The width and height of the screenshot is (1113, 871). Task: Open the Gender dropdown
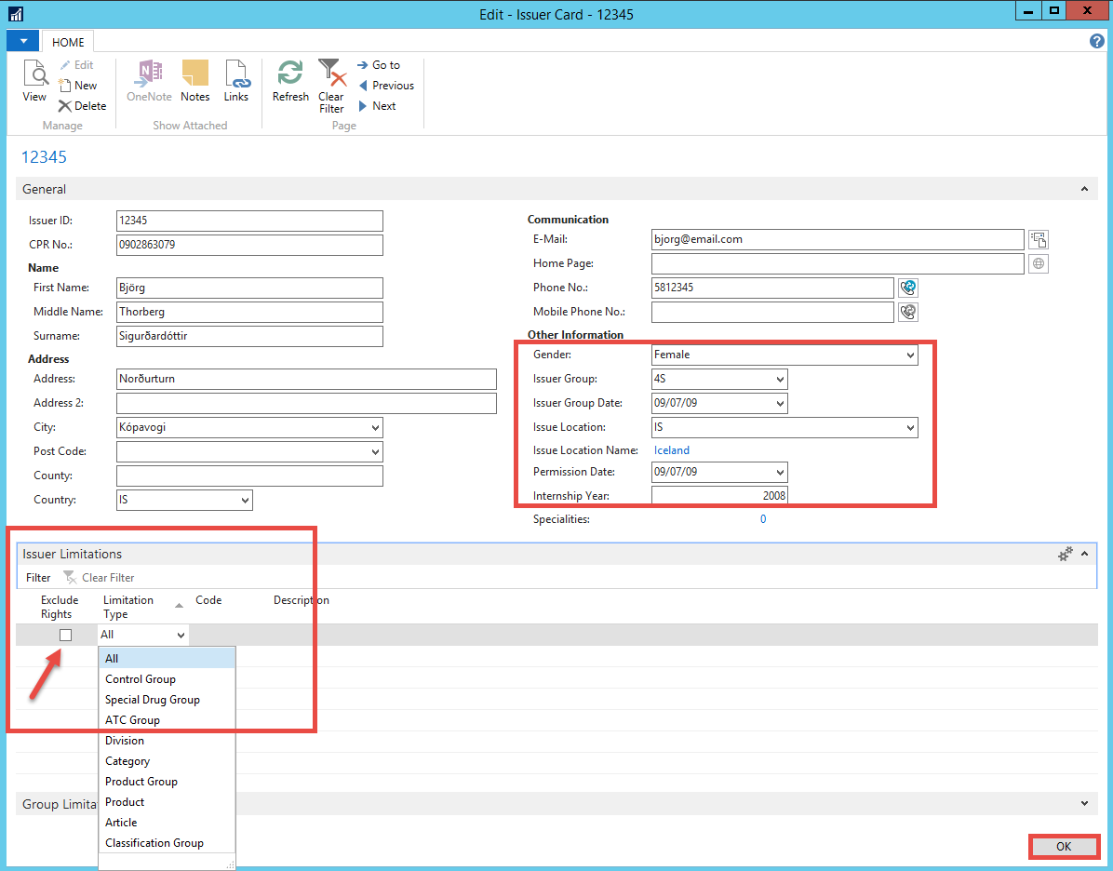point(909,355)
